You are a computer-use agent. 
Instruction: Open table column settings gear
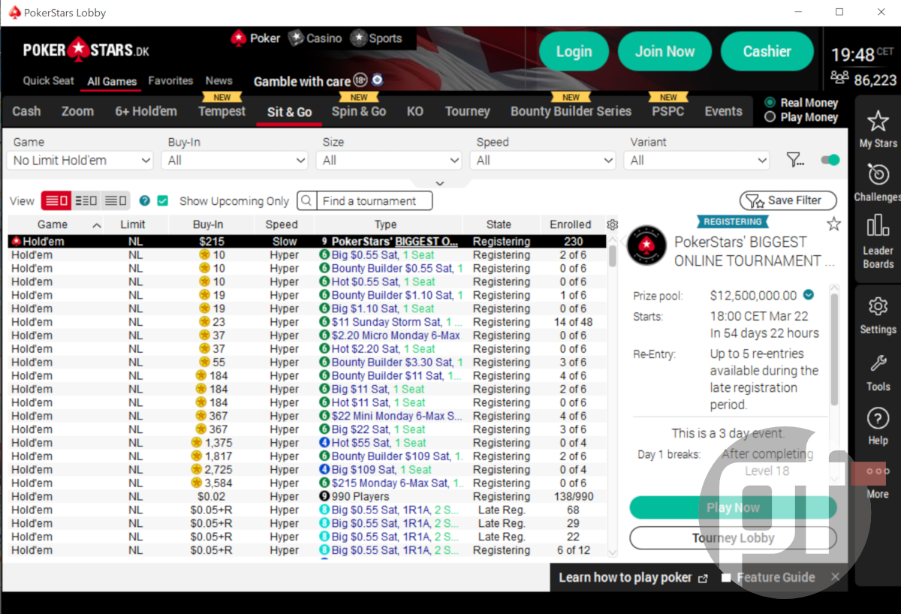[x=612, y=224]
